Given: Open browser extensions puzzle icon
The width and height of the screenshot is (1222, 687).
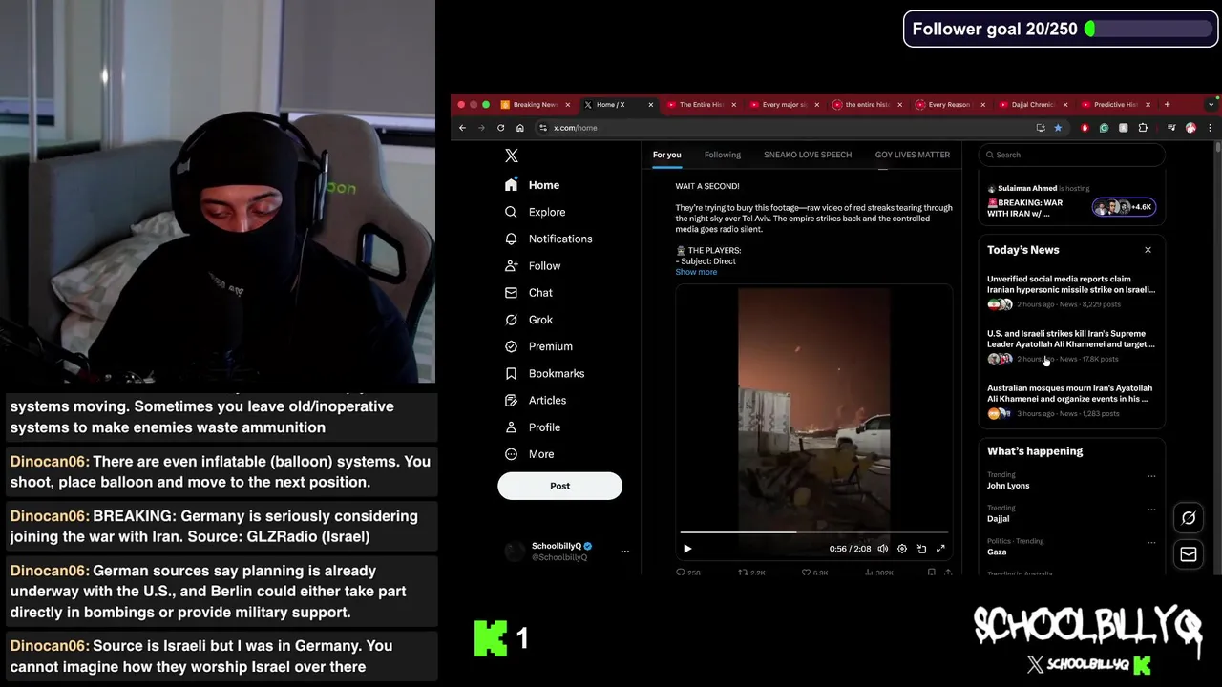Looking at the screenshot, I should pyautogui.click(x=1143, y=128).
